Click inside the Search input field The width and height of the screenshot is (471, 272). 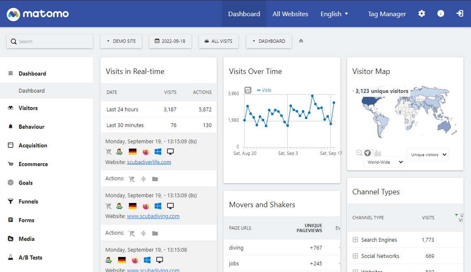[49, 41]
